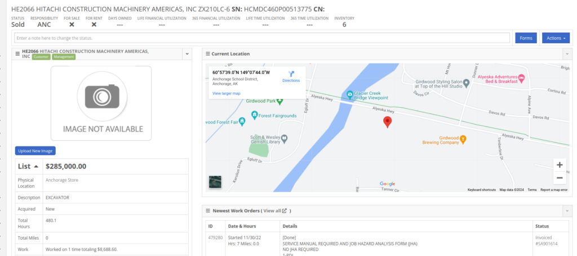This screenshot has width=577, height=256.
Task: Click Glacier Creek Bridge Viewpoint marker
Action: pos(350,95)
